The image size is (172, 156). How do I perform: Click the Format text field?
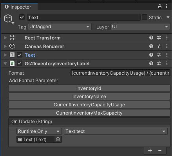(x=120, y=73)
